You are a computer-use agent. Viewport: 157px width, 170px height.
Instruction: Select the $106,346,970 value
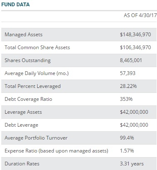tap(135, 47)
